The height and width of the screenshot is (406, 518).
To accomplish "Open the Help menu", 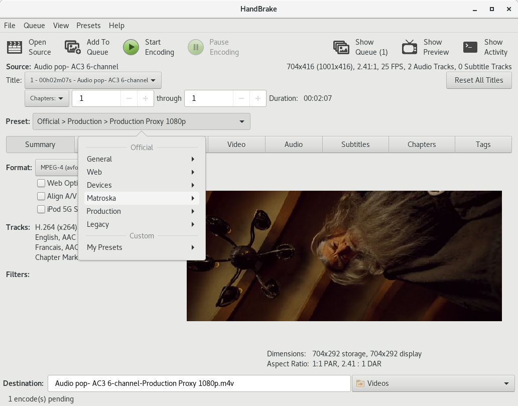I will [x=116, y=26].
